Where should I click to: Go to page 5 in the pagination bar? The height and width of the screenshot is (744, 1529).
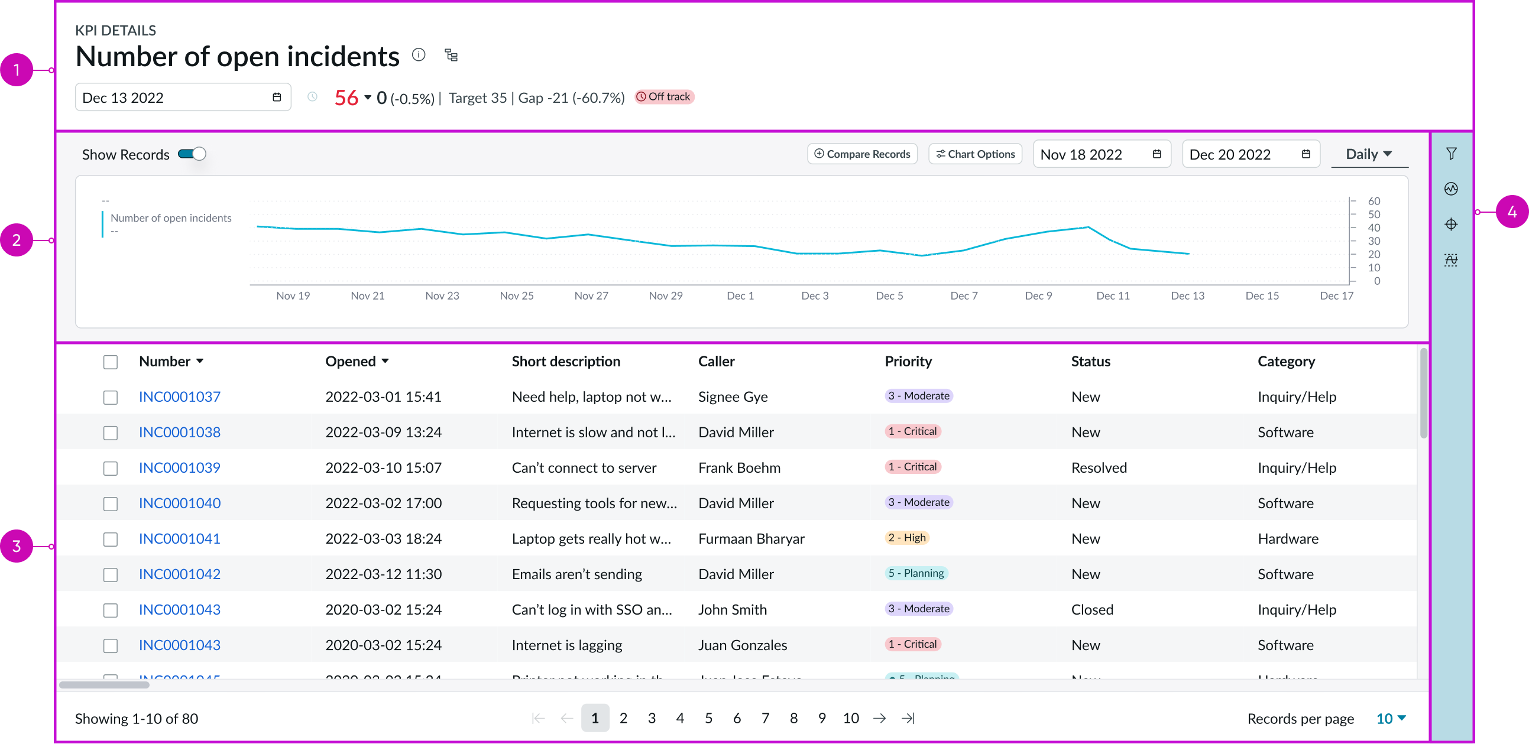[708, 718]
